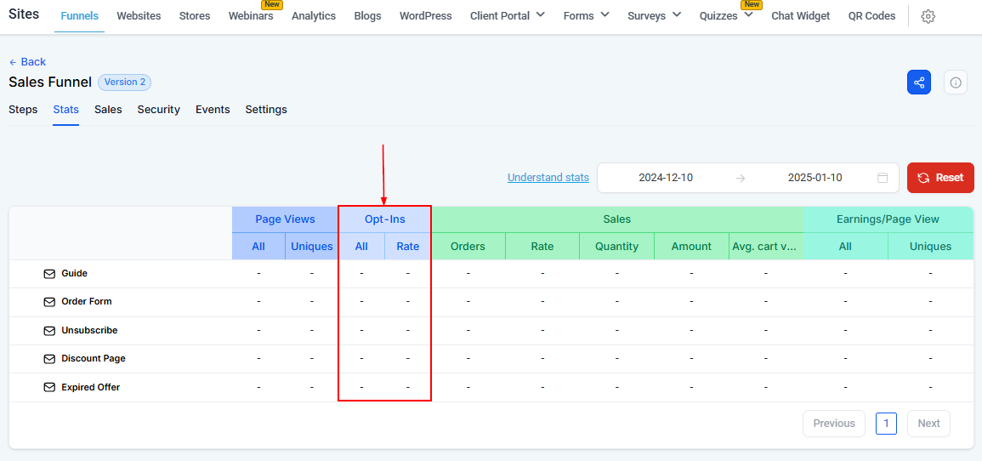Switch to the funnel Sales tab

108,110
